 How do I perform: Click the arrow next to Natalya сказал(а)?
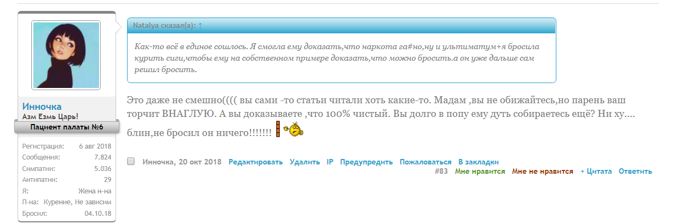pos(200,25)
